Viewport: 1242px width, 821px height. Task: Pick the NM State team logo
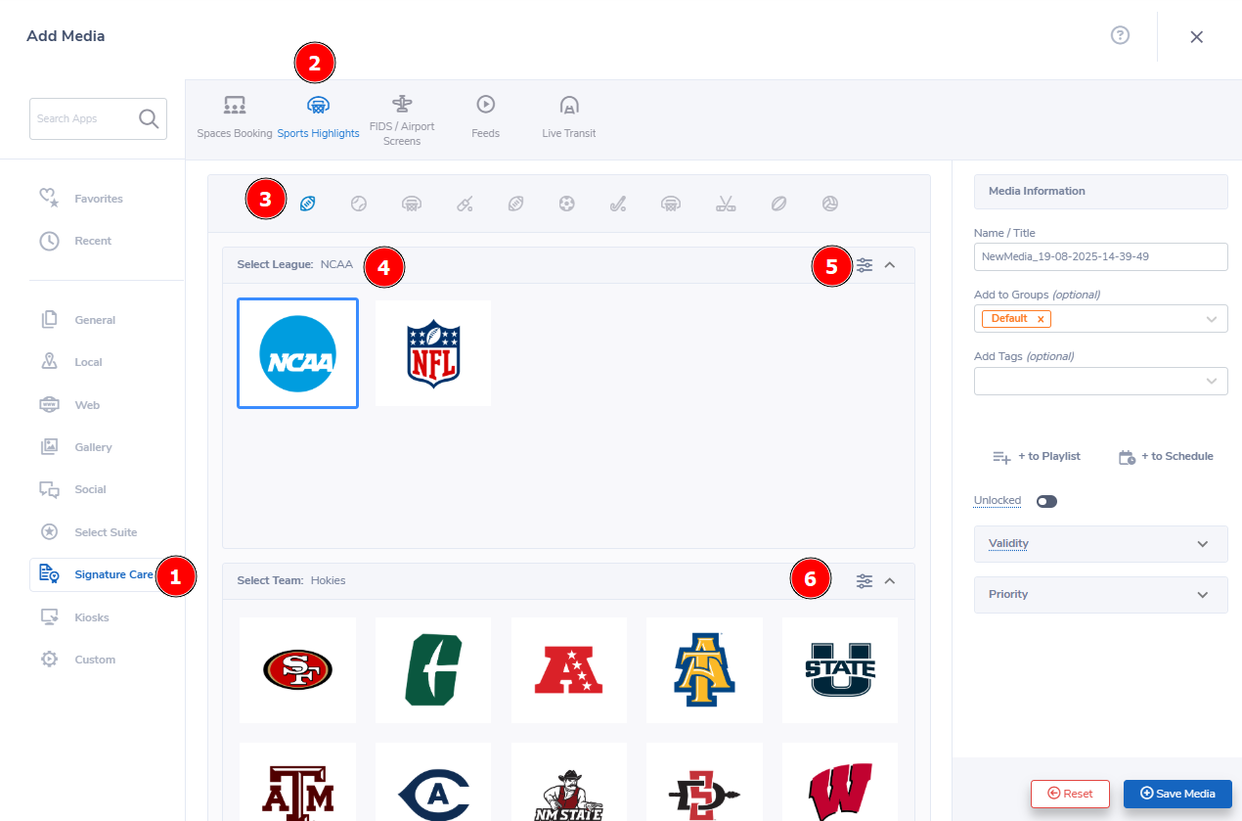point(569,782)
